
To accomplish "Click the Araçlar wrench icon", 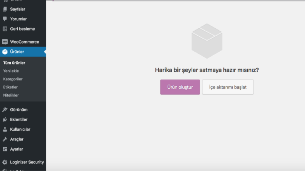I will coord(5,139).
